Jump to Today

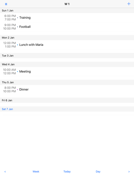67,172
